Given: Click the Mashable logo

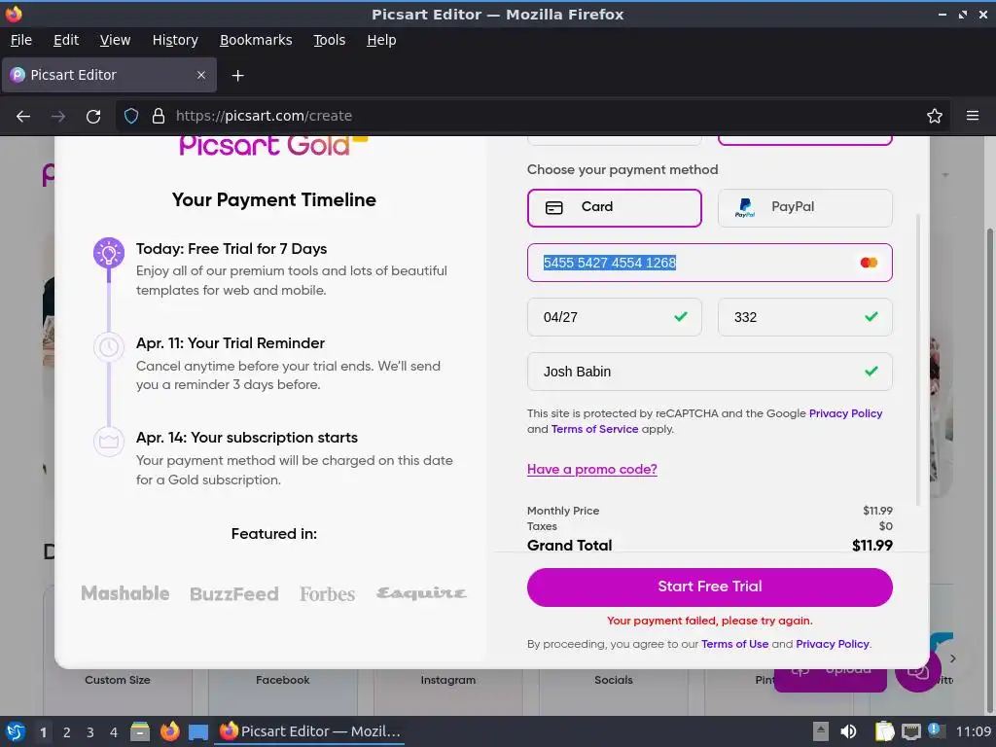Looking at the screenshot, I should pyautogui.click(x=125, y=593).
